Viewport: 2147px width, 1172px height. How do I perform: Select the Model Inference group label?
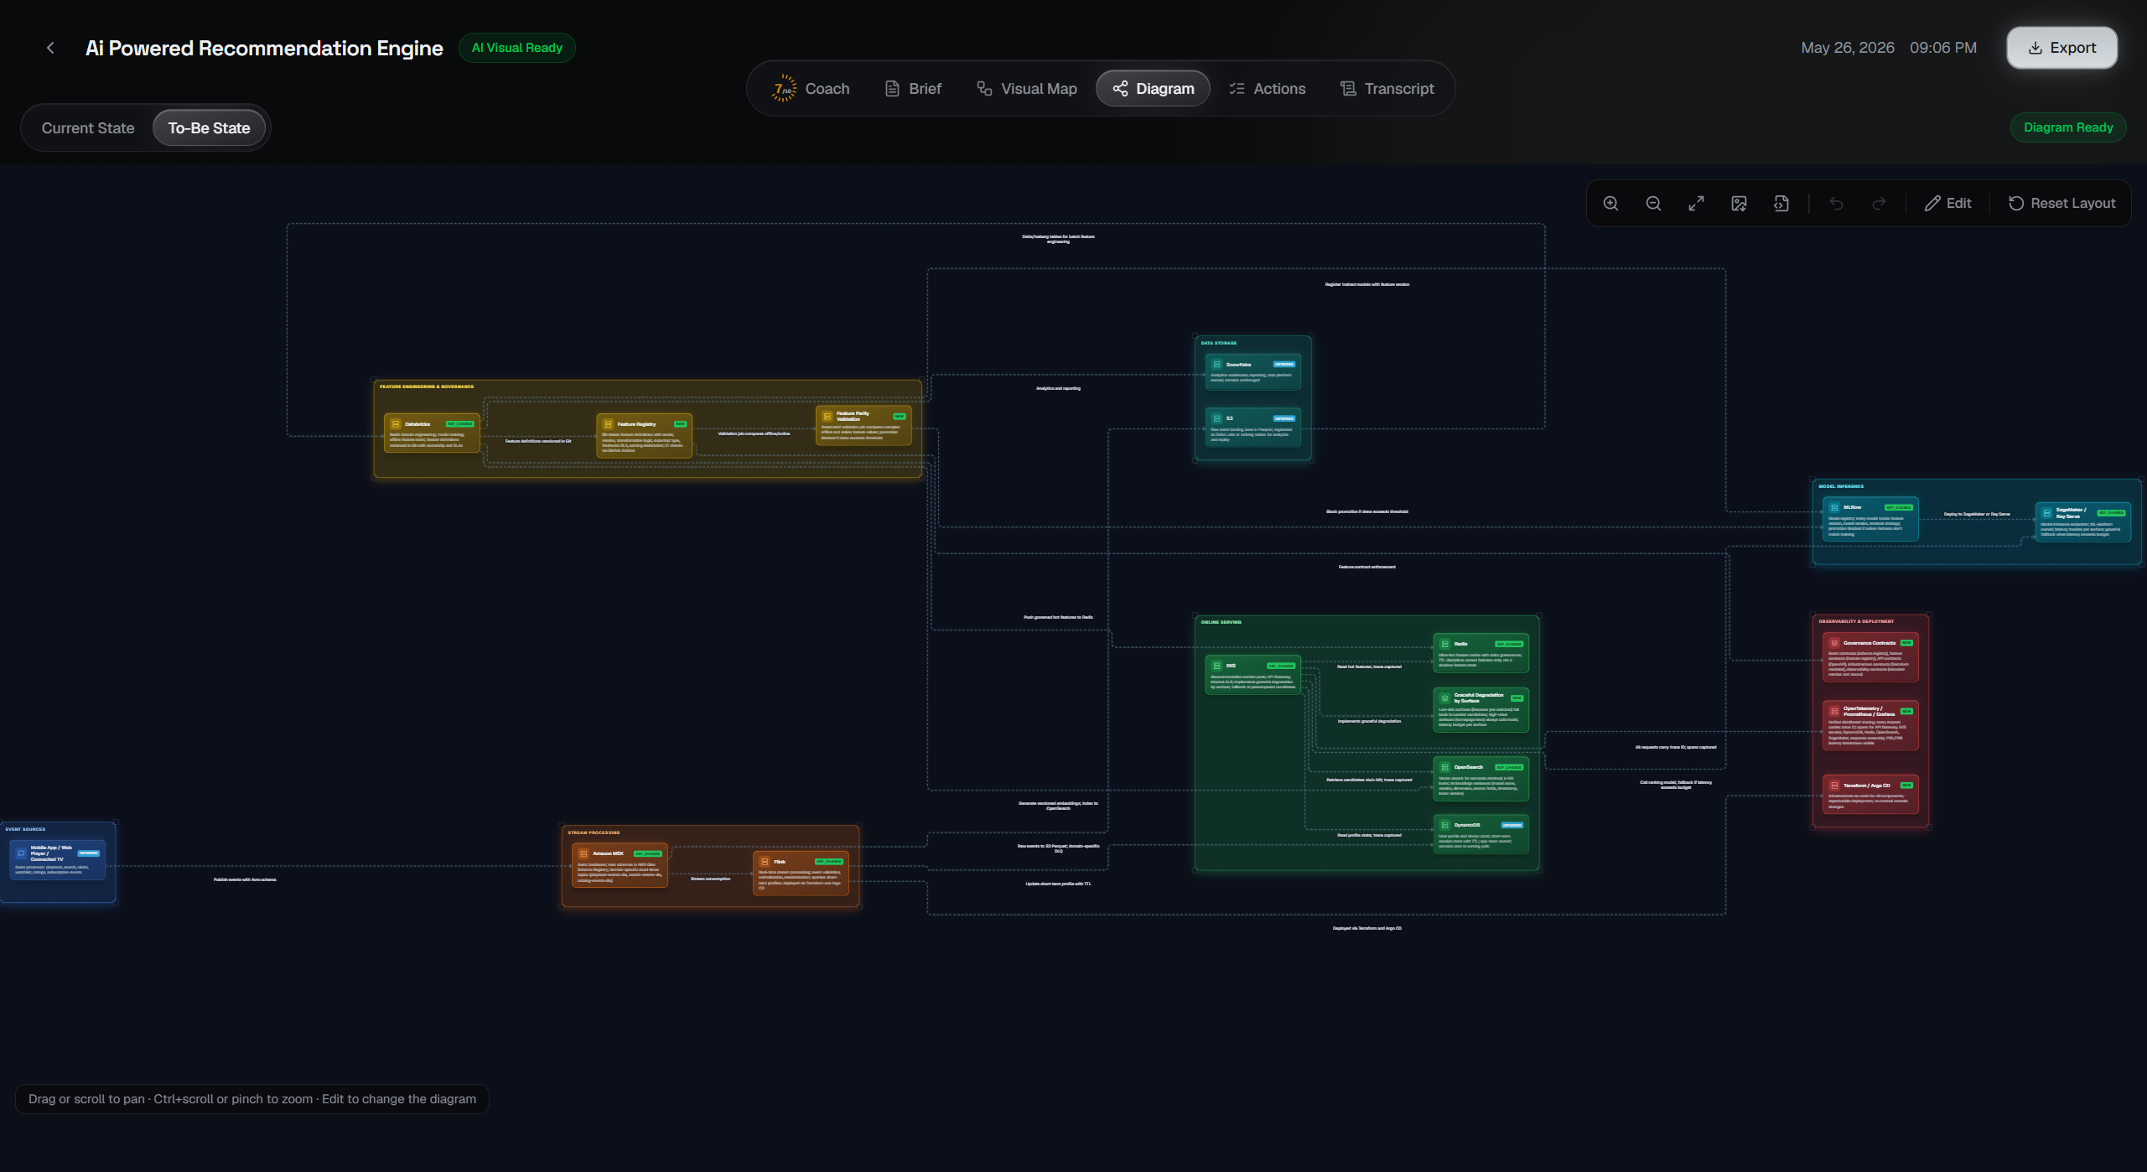(x=1841, y=486)
